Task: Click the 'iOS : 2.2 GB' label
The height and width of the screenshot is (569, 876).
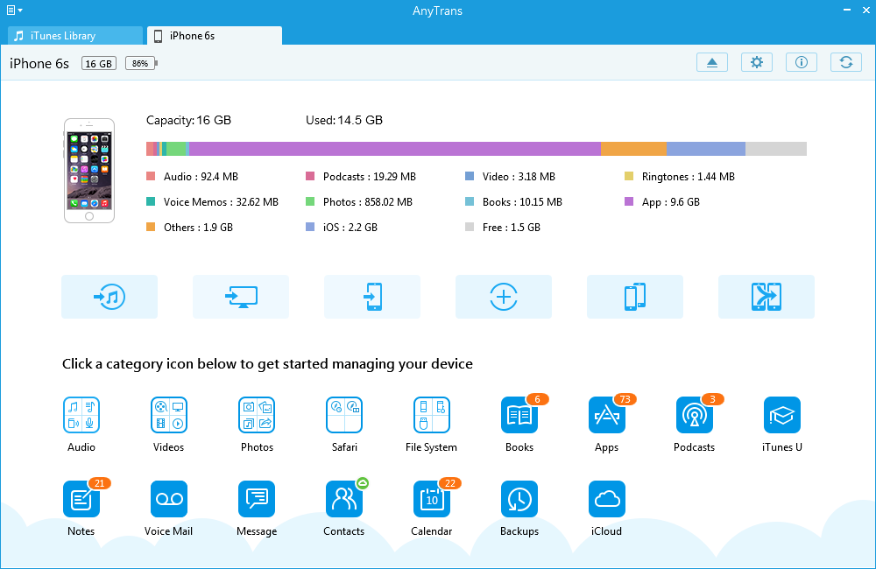Action: [x=350, y=228]
